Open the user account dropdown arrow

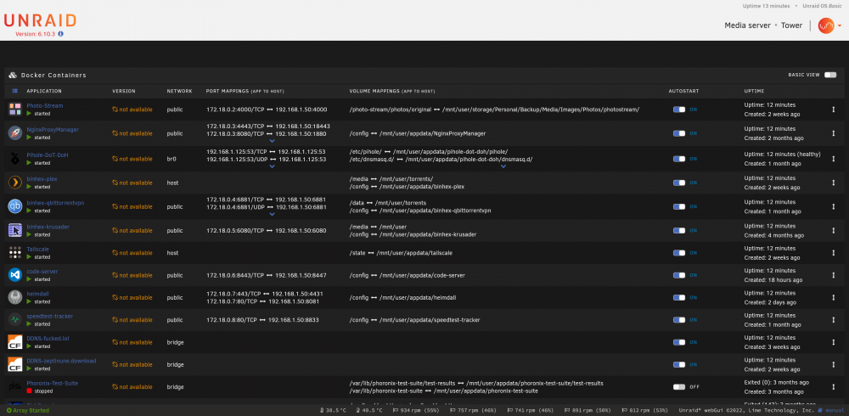(x=840, y=26)
